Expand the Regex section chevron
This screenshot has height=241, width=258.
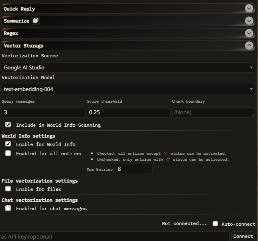coord(249,33)
